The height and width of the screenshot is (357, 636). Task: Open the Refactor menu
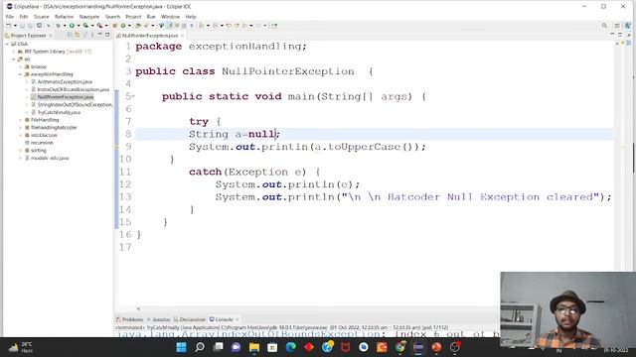[64, 17]
